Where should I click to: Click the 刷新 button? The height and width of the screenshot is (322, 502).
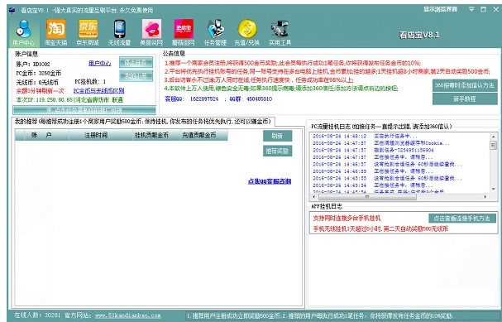(277, 136)
